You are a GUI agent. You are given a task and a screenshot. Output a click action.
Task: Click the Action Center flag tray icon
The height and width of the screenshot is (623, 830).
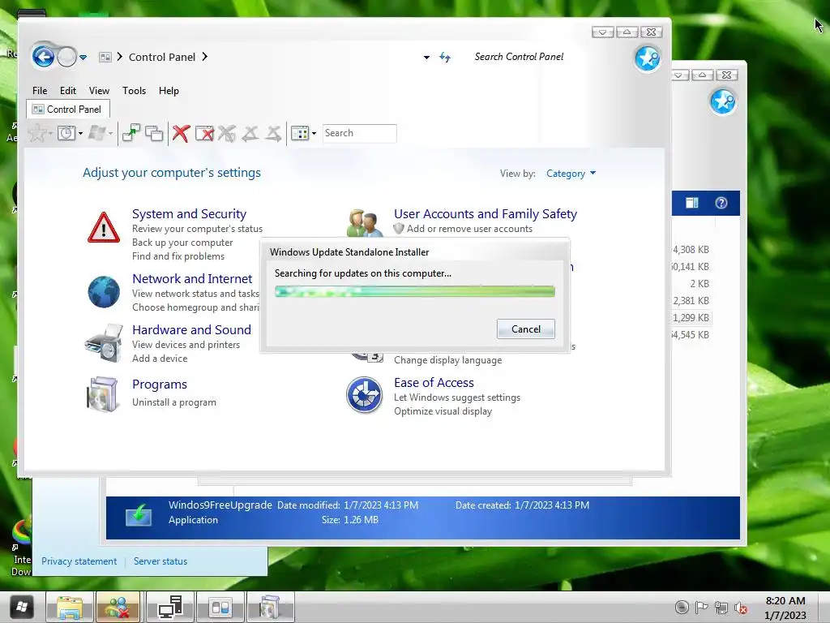(701, 608)
